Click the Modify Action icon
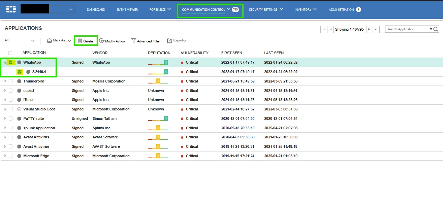443x203 pixels. 102,41
